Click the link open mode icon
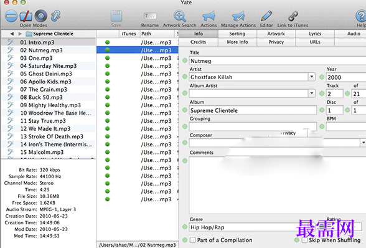This screenshot has height=248, width=366. [x=55, y=16]
